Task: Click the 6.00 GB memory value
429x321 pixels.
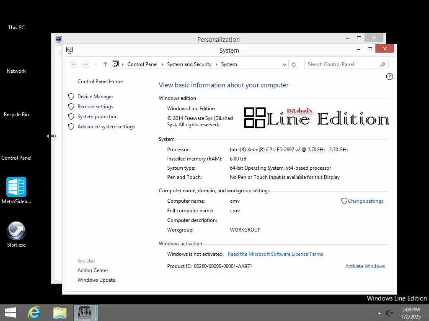Action: pyautogui.click(x=238, y=159)
